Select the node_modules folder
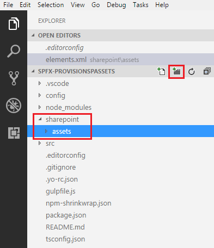 (x=120, y=107)
